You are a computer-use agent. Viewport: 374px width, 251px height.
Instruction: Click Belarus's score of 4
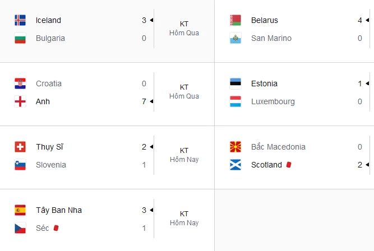[x=359, y=20]
